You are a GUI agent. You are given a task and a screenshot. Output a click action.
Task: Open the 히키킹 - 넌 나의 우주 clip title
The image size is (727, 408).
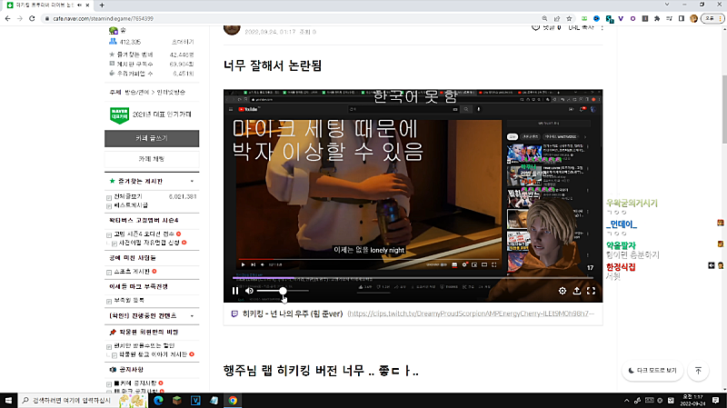click(x=293, y=313)
